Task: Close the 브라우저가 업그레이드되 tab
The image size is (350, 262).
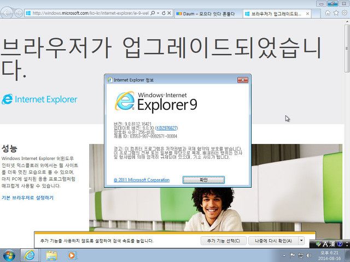Action: click(307, 14)
